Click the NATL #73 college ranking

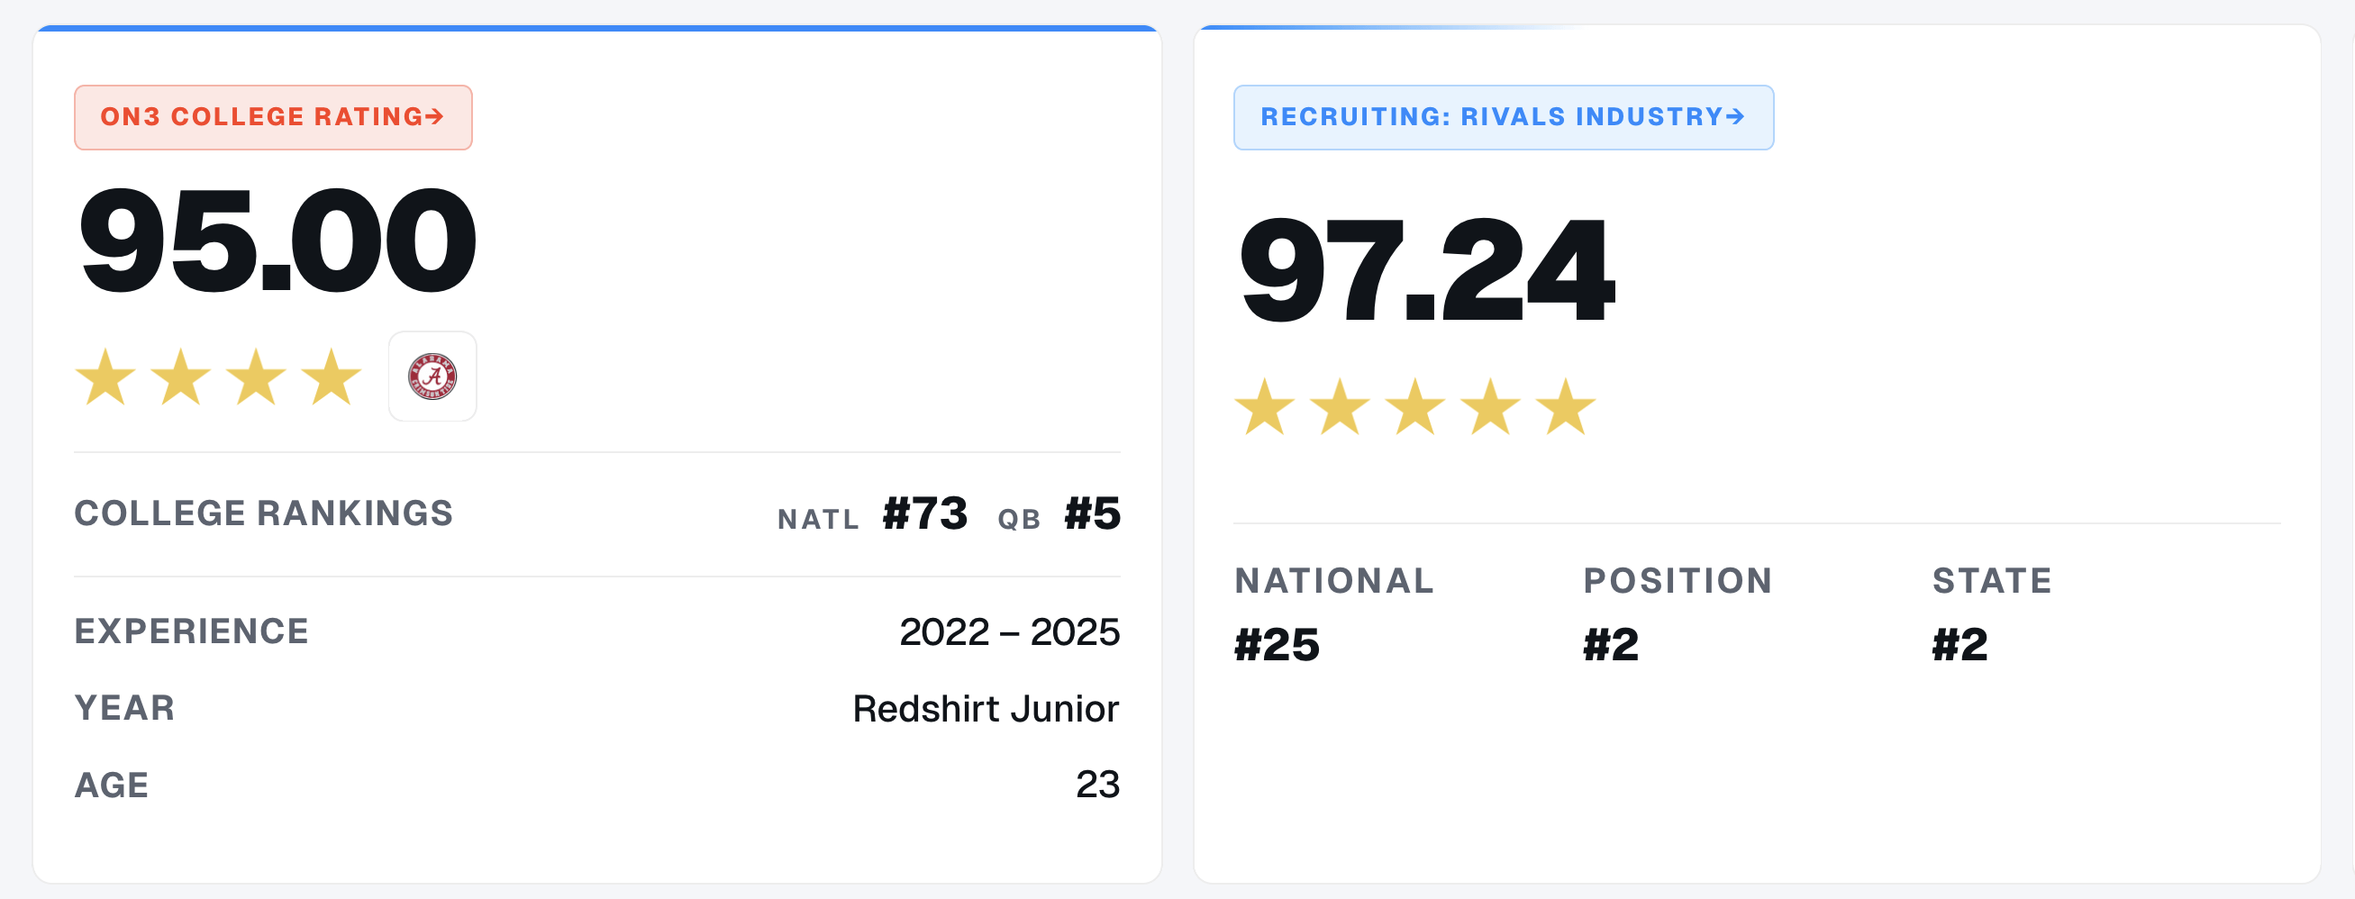872,514
